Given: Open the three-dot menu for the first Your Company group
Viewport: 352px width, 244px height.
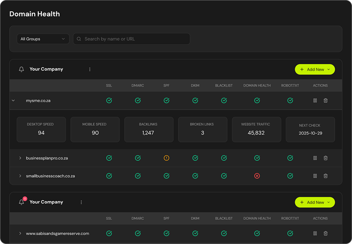Looking at the screenshot, I should (90, 69).
